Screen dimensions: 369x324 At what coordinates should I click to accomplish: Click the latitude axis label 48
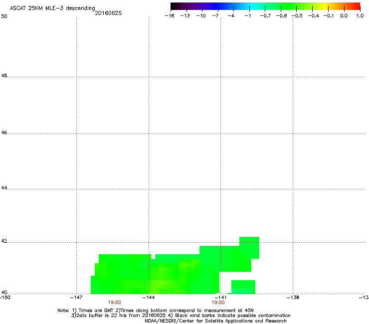pos(4,76)
